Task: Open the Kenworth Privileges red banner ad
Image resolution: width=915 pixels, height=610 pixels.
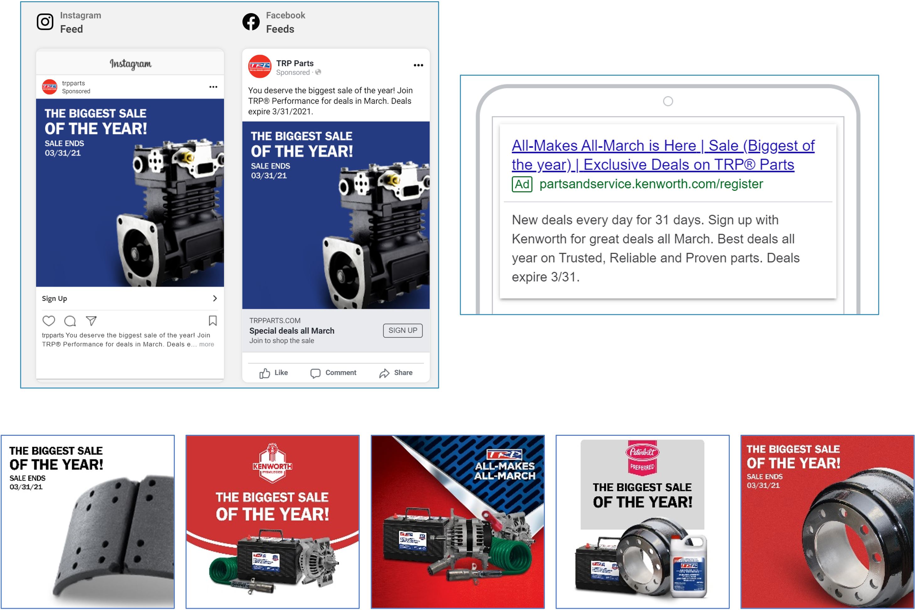Action: (272, 522)
